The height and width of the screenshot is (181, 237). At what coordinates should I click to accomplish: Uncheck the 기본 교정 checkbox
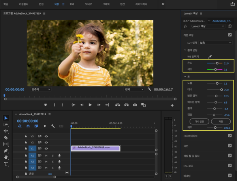click(230, 35)
